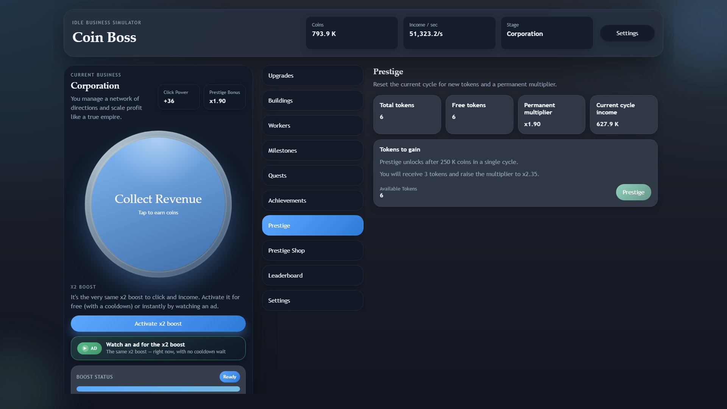View the Achievements tab
This screenshot has height=409, width=727.
[x=313, y=200]
